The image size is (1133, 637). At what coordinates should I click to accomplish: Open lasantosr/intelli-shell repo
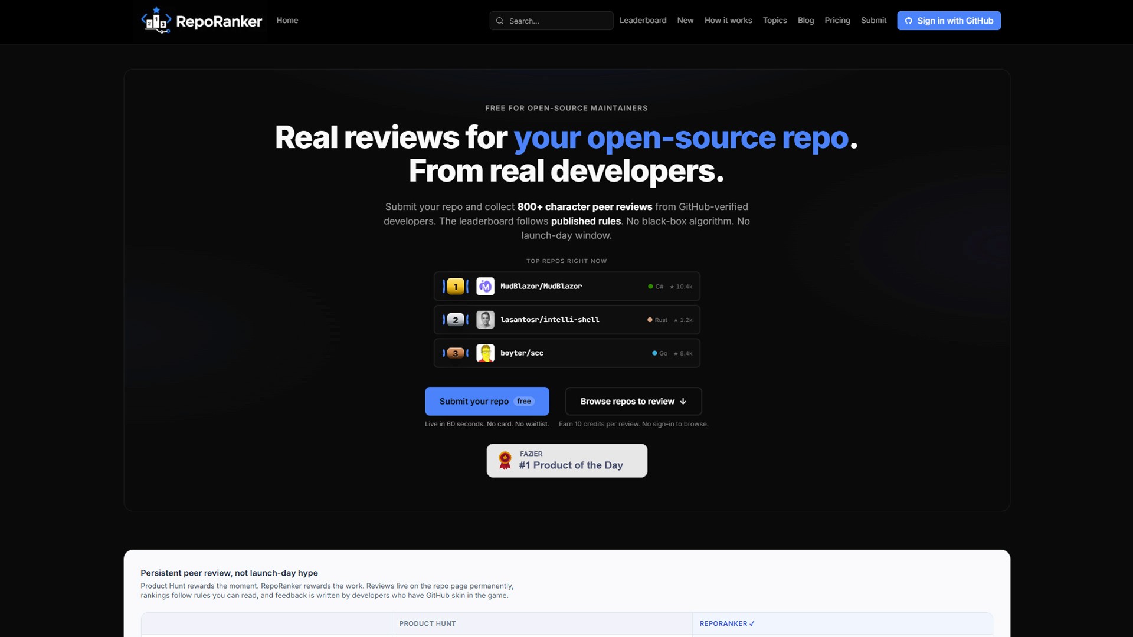(566, 320)
